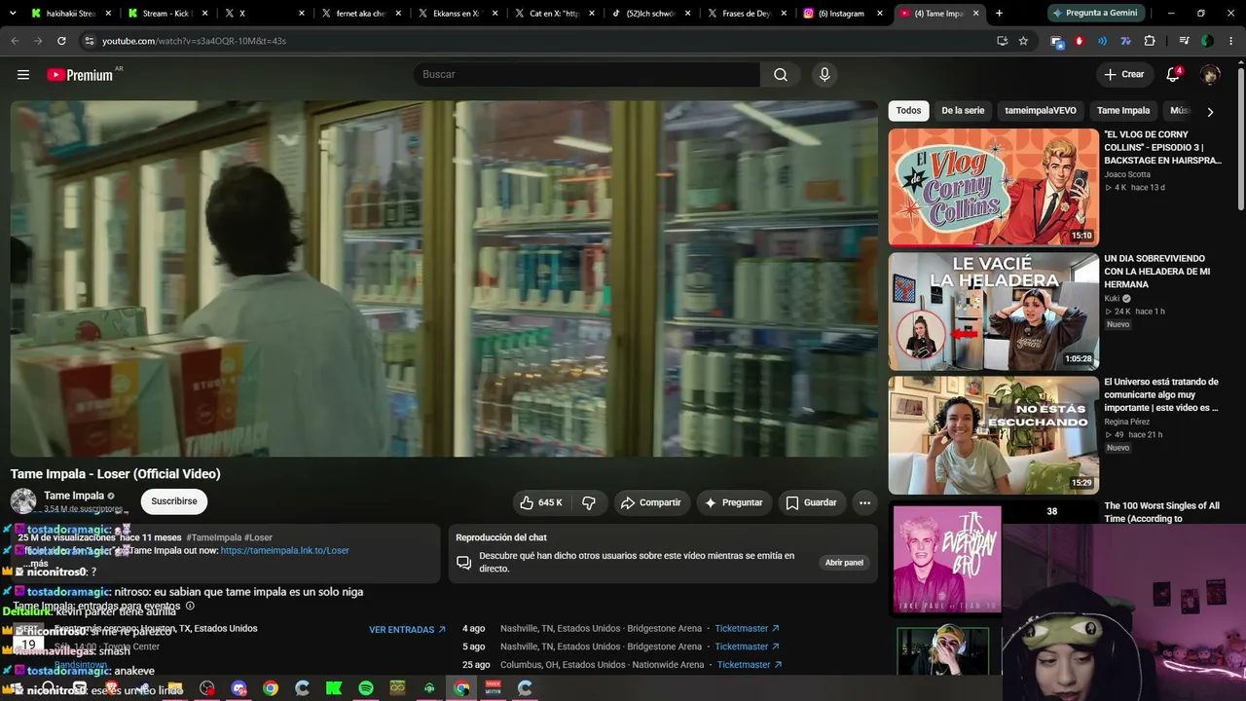Screen dimensions: 1246x701
Task: Start voice search with the microphone icon
Action: pyautogui.click(x=825, y=75)
